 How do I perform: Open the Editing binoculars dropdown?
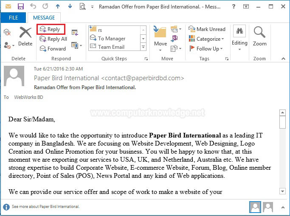coord(239,38)
